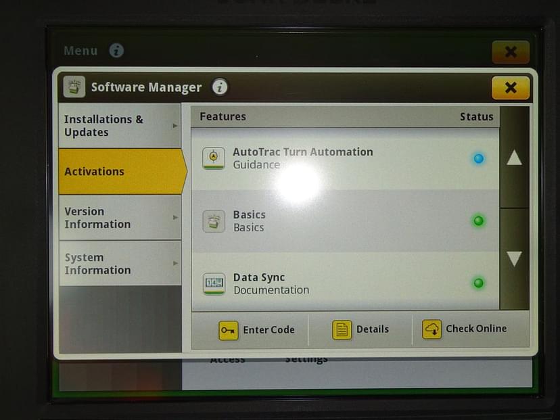Click the Guidance category text

pyautogui.click(x=256, y=164)
